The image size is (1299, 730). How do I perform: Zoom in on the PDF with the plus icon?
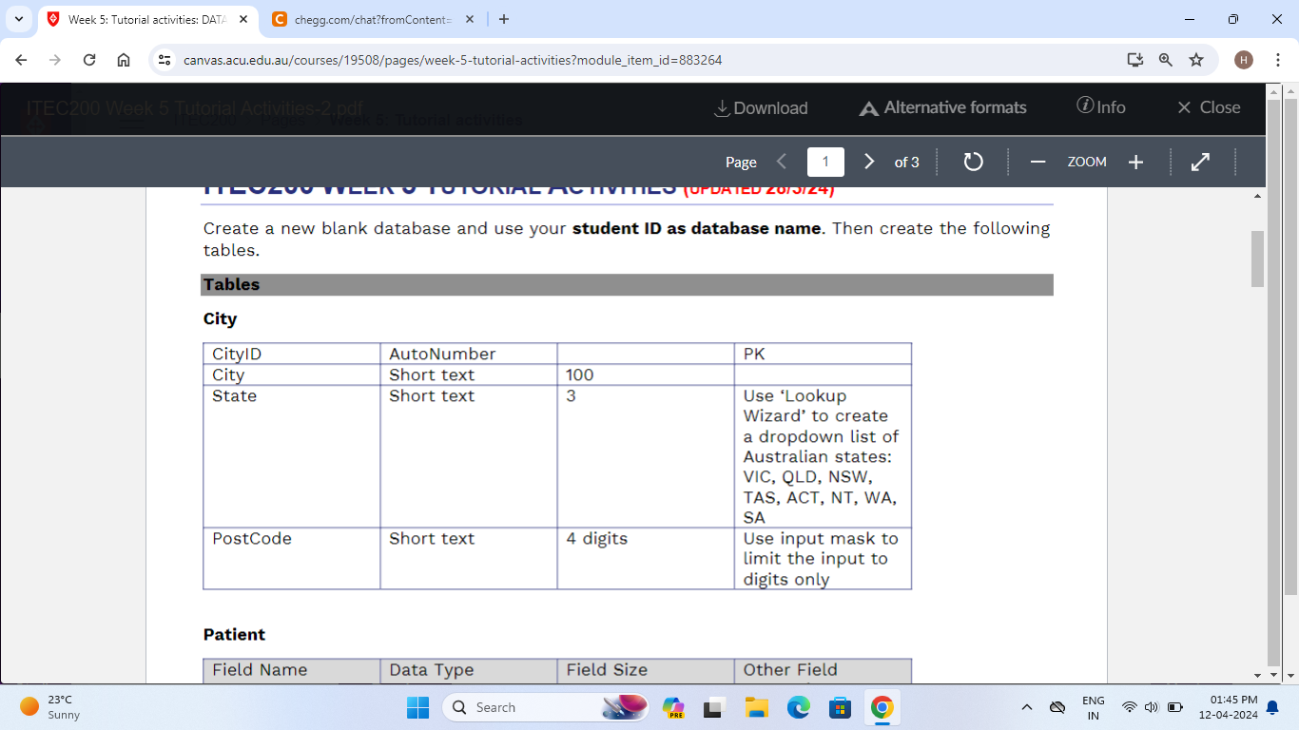click(x=1135, y=162)
